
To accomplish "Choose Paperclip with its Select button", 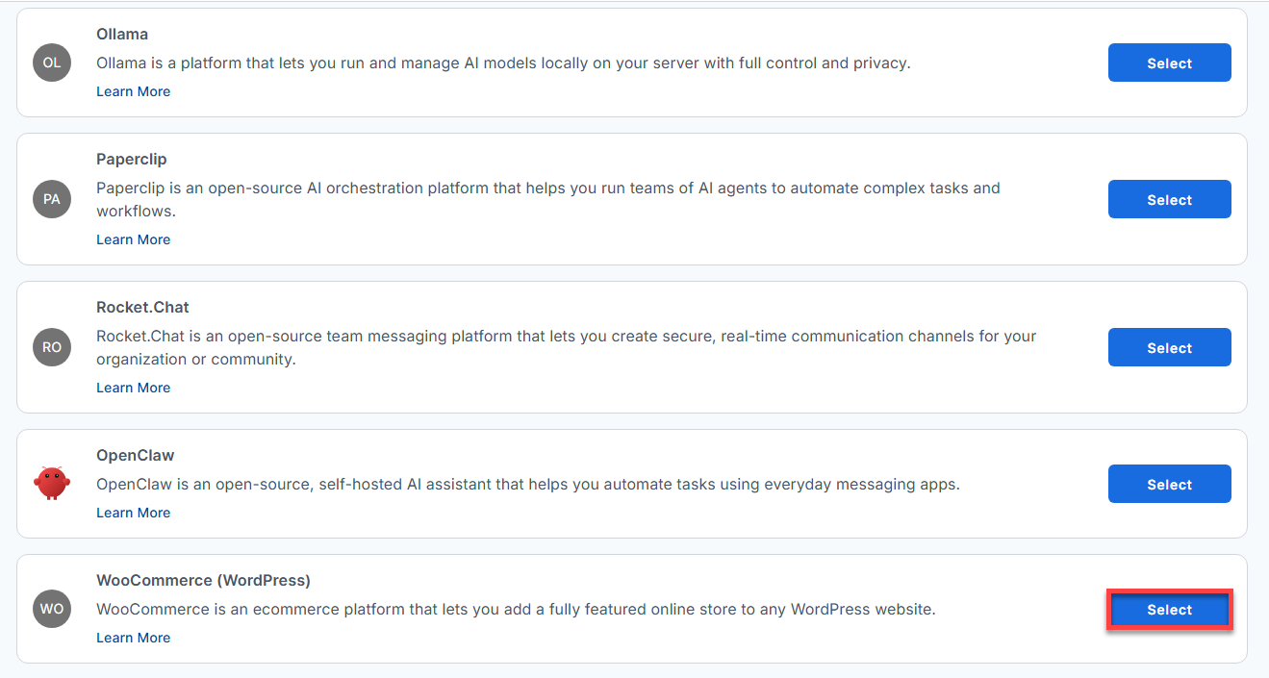I will tap(1169, 199).
